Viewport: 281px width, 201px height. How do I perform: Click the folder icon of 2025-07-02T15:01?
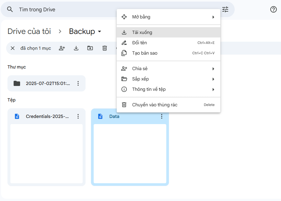click(17, 83)
